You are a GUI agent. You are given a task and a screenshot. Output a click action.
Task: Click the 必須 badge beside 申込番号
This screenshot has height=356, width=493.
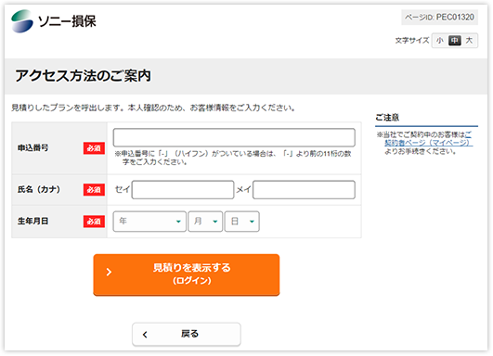pyautogui.click(x=94, y=148)
